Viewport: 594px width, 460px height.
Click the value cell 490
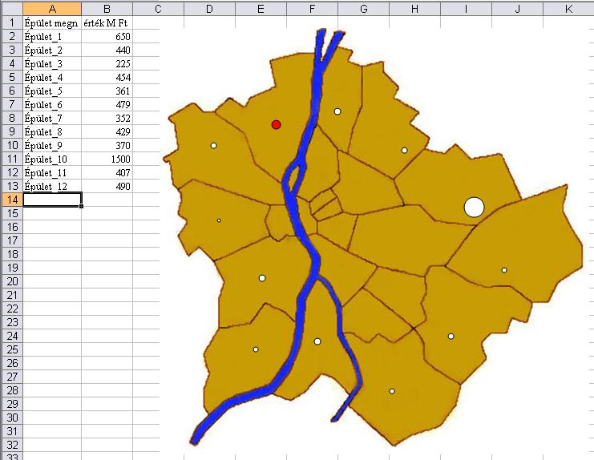pos(107,186)
